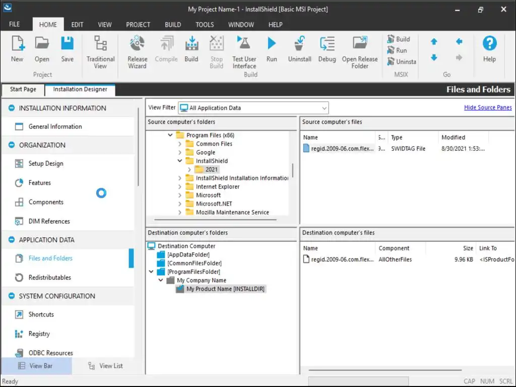
Task: Select the [AppDataFolder] destination folder
Action: click(x=188, y=254)
